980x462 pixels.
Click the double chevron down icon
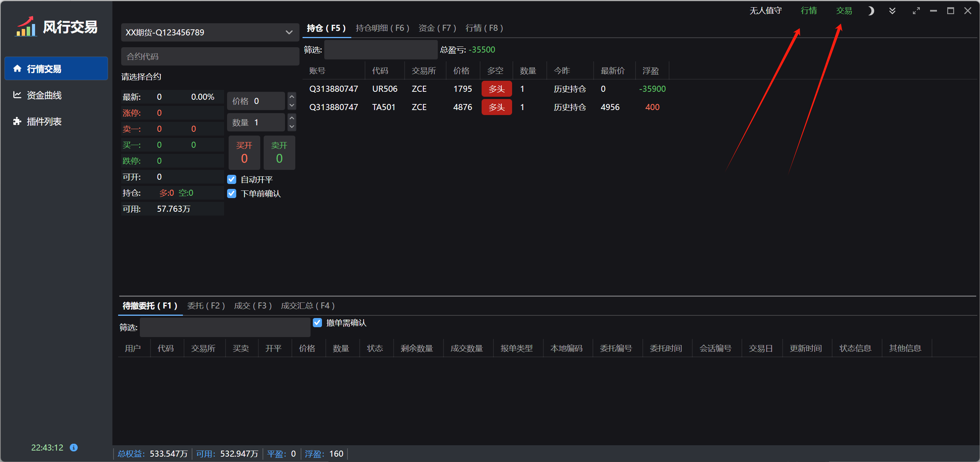pos(892,11)
